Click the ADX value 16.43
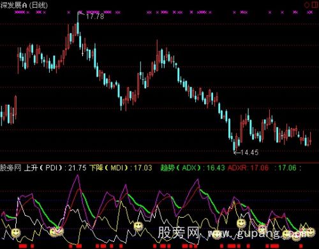This screenshot has width=319, height=249. (216, 168)
